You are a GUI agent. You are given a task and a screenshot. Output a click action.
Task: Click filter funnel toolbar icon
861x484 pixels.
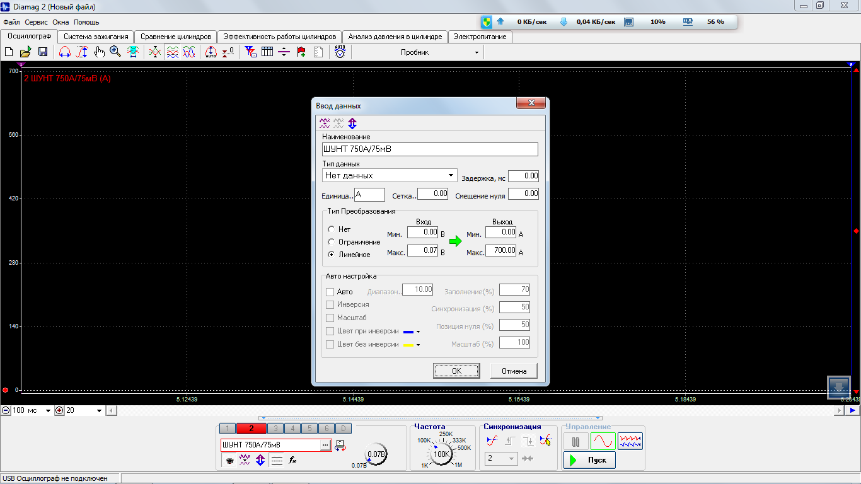coord(250,52)
